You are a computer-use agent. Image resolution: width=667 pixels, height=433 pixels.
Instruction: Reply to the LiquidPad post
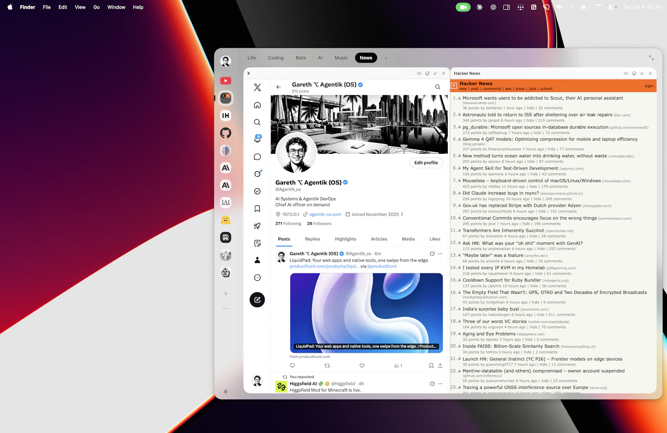point(292,365)
